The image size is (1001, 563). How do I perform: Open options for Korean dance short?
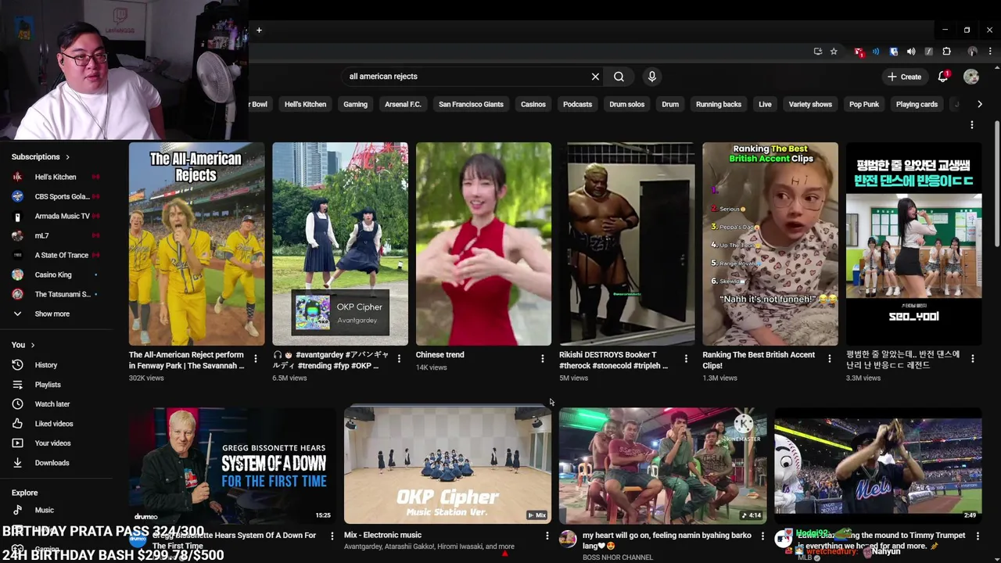(973, 359)
